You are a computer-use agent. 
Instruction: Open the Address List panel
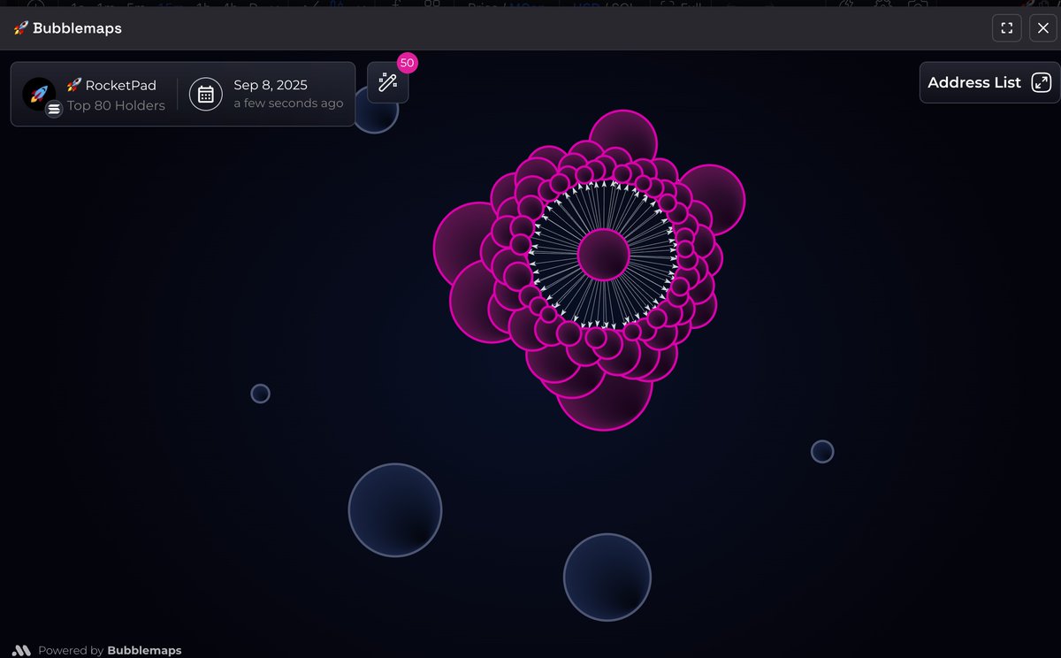[989, 82]
